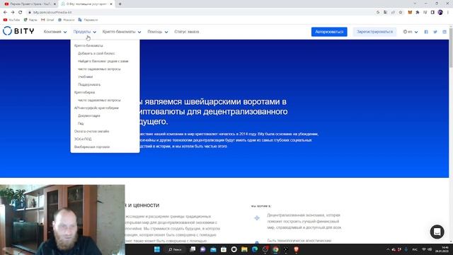
Task: Select Найдите банкомат рядом с вами
Action: (x=103, y=62)
